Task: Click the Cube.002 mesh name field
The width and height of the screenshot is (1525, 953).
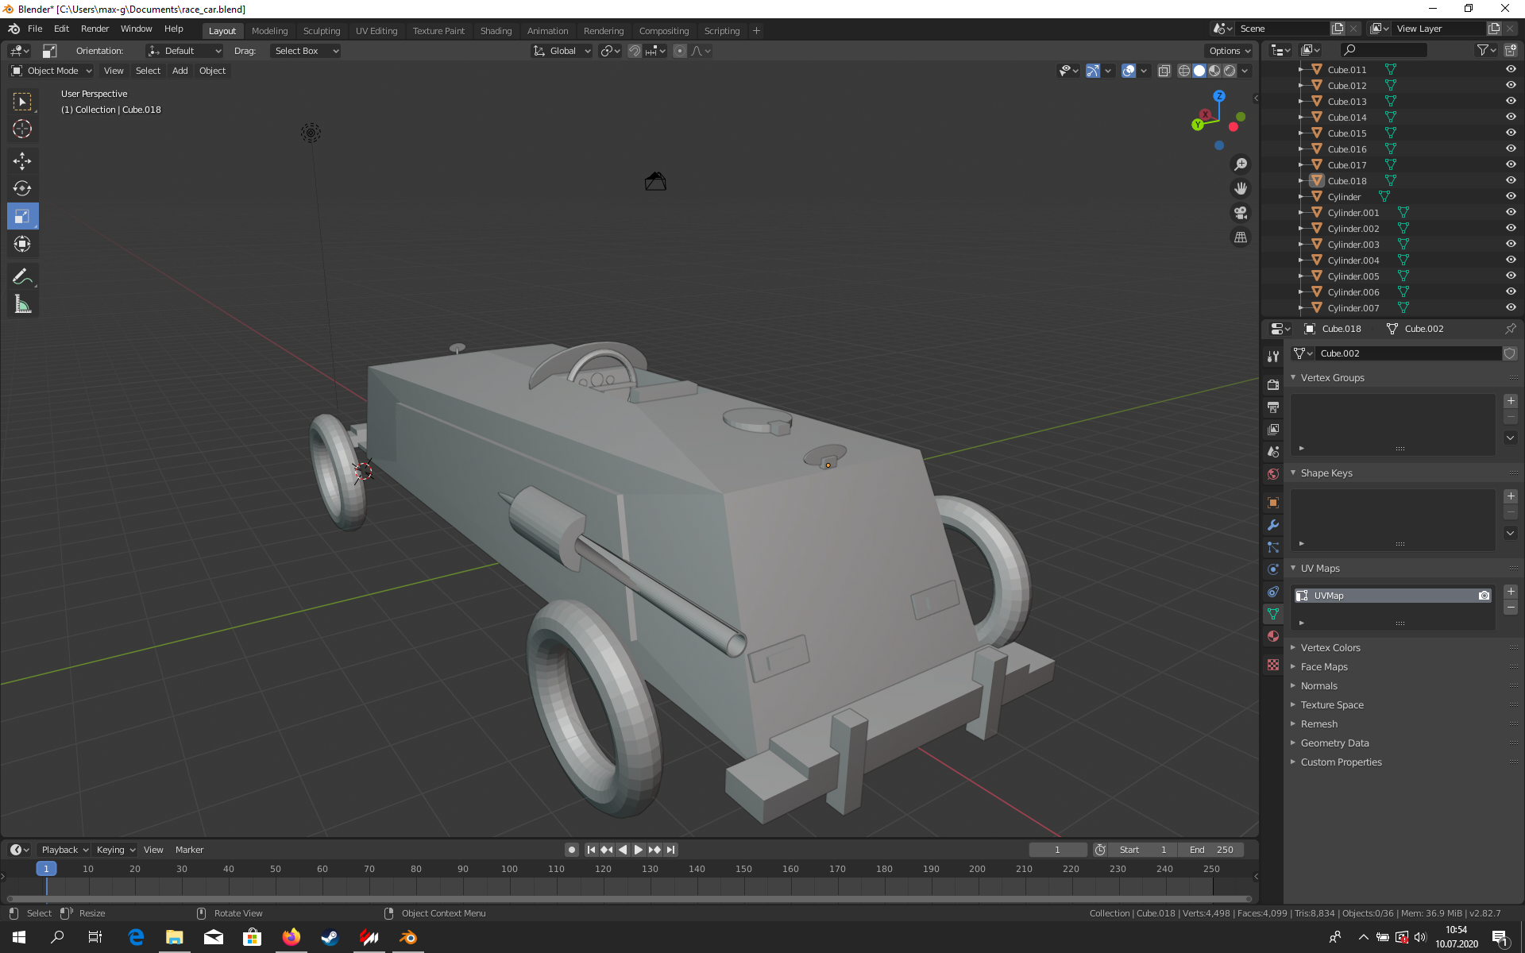Action: 1408,353
